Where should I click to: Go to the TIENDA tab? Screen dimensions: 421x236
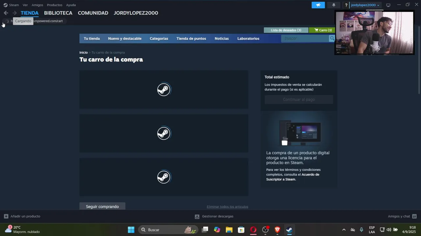(30, 13)
